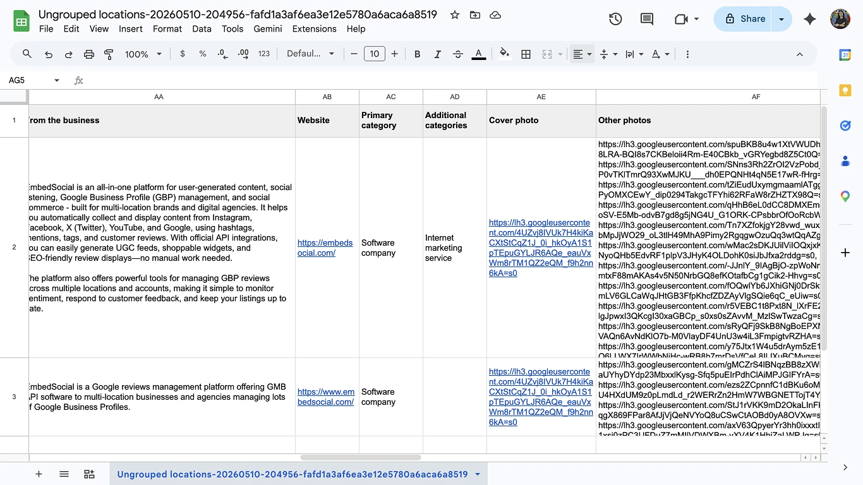Move spreadsheet to a folder icon
Viewport: 863px width, 485px height.
pos(475,15)
